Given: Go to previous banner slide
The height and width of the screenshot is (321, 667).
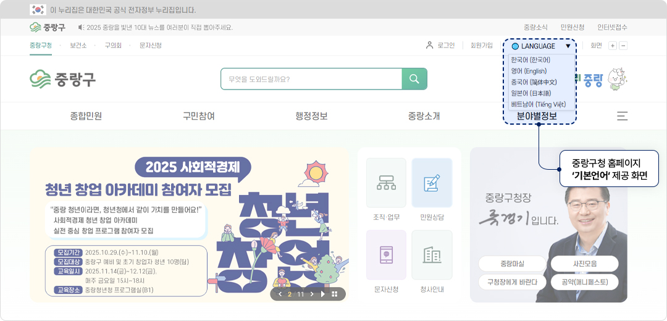Looking at the screenshot, I should [280, 294].
